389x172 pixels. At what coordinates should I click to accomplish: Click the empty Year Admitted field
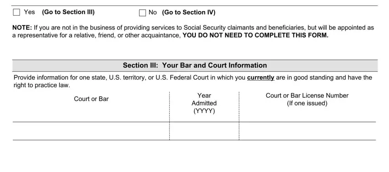[204, 131]
